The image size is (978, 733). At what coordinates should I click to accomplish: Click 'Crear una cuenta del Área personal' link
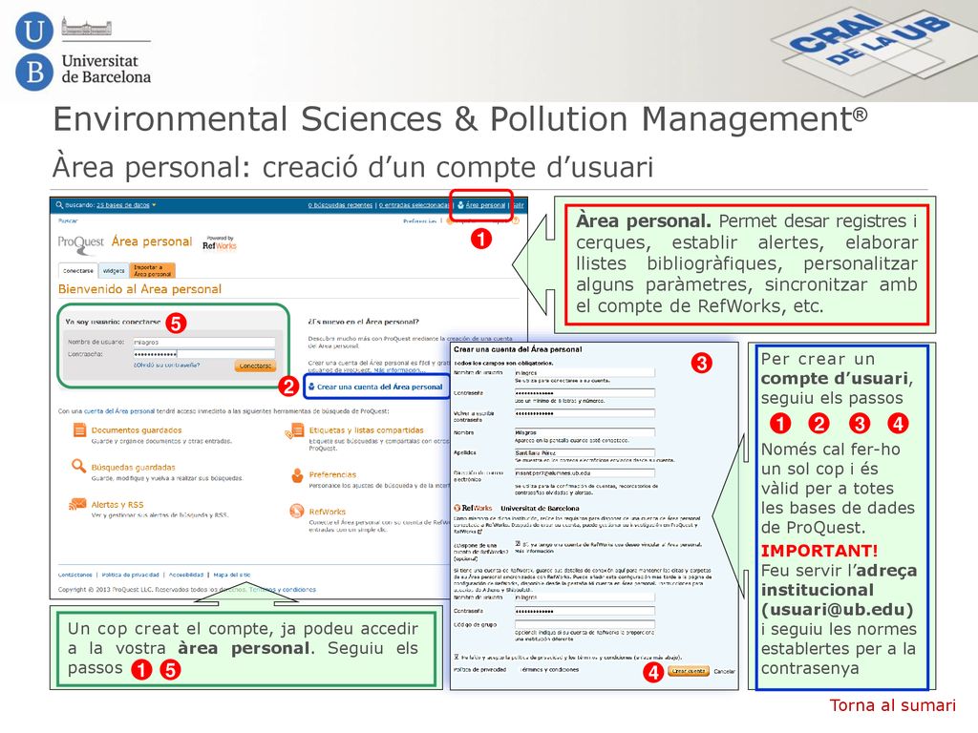[x=379, y=387]
